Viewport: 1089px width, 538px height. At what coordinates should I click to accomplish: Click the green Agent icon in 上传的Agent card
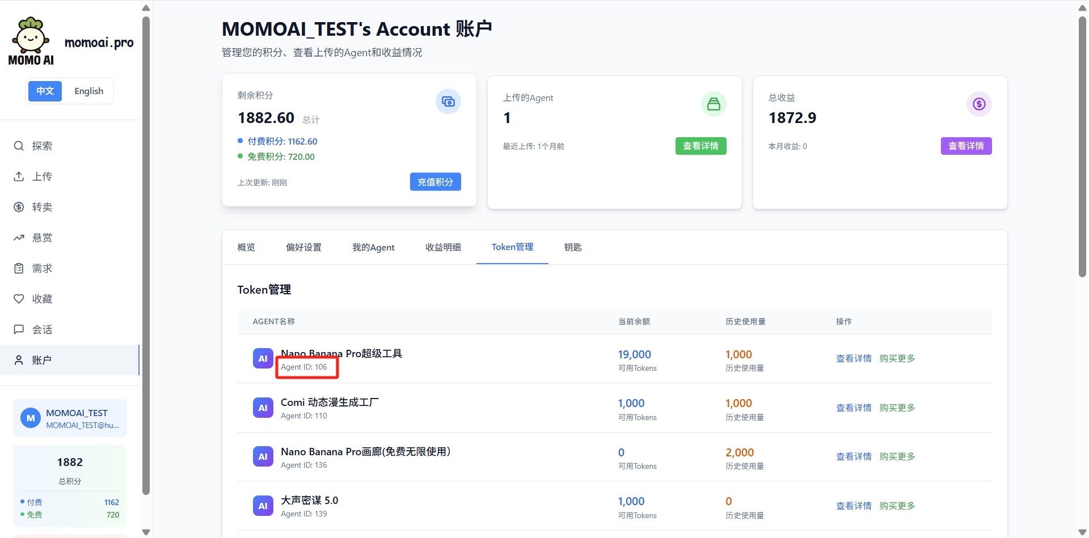(713, 104)
